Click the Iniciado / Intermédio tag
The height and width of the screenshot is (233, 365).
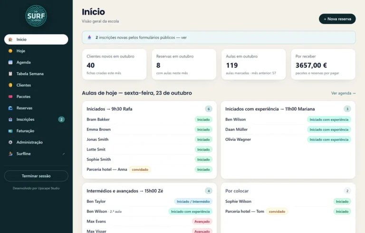[x=193, y=202]
